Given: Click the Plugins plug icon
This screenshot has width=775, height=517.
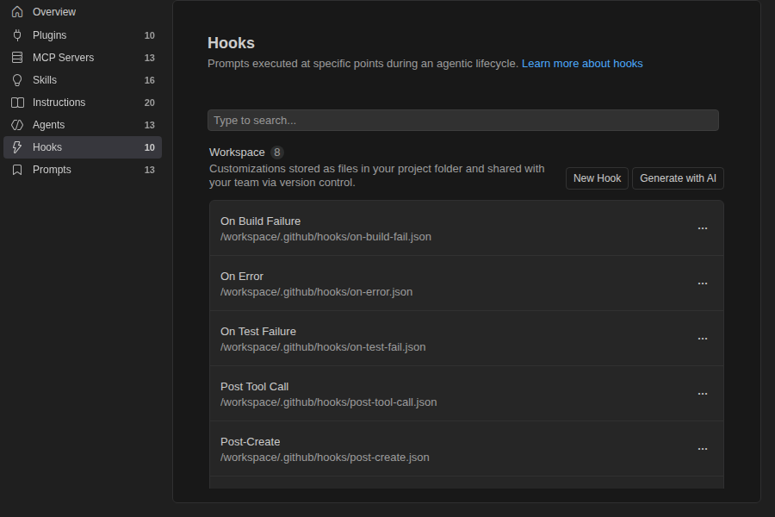Looking at the screenshot, I should click(x=17, y=35).
